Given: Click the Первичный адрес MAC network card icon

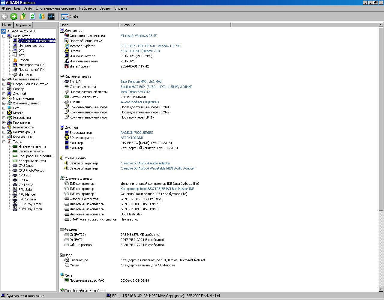Looking at the screenshot, I should [x=67, y=280].
